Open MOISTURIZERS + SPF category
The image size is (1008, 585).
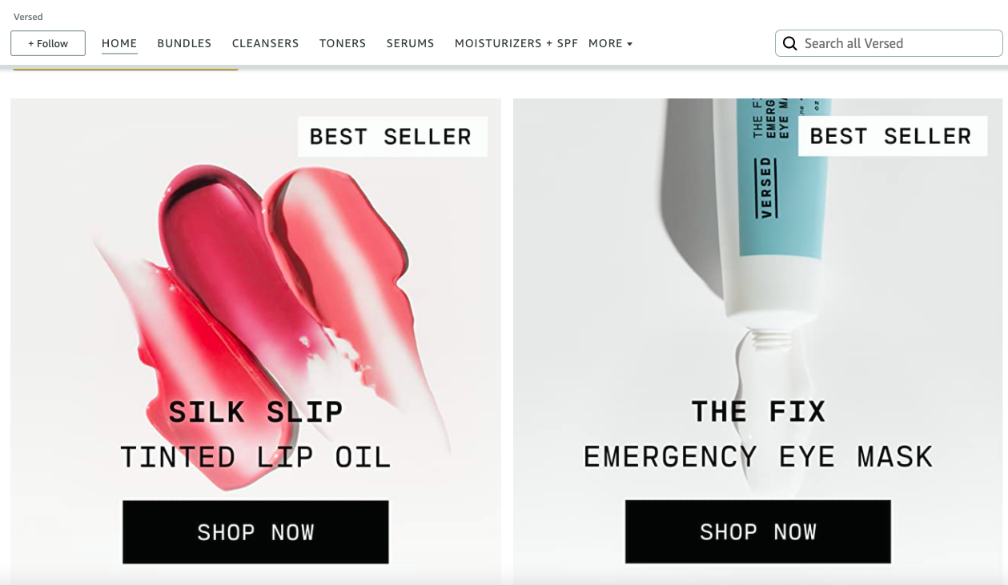tap(516, 43)
